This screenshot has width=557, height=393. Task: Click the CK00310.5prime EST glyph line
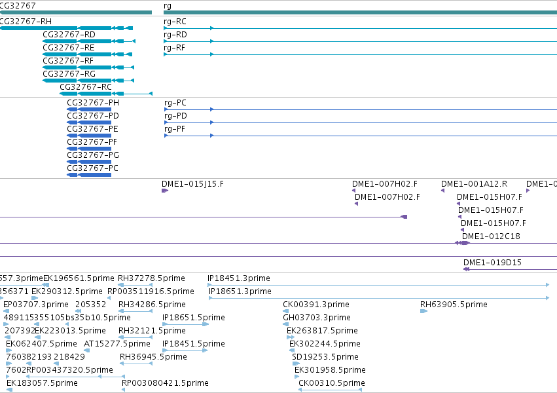(331, 390)
